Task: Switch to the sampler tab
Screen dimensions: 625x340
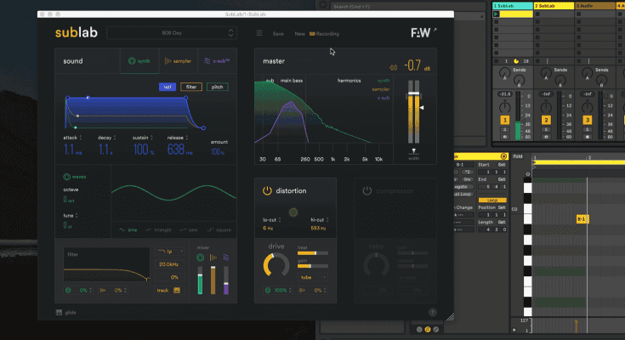Action: click(x=177, y=61)
